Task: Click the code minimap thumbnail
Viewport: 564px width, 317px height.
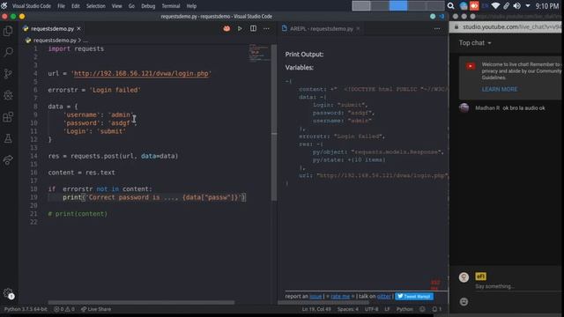Action: pyautogui.click(x=258, y=53)
